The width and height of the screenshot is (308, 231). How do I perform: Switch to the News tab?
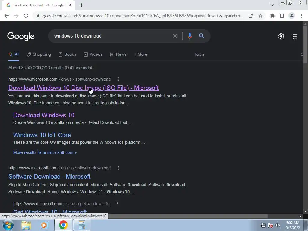coord(118,54)
